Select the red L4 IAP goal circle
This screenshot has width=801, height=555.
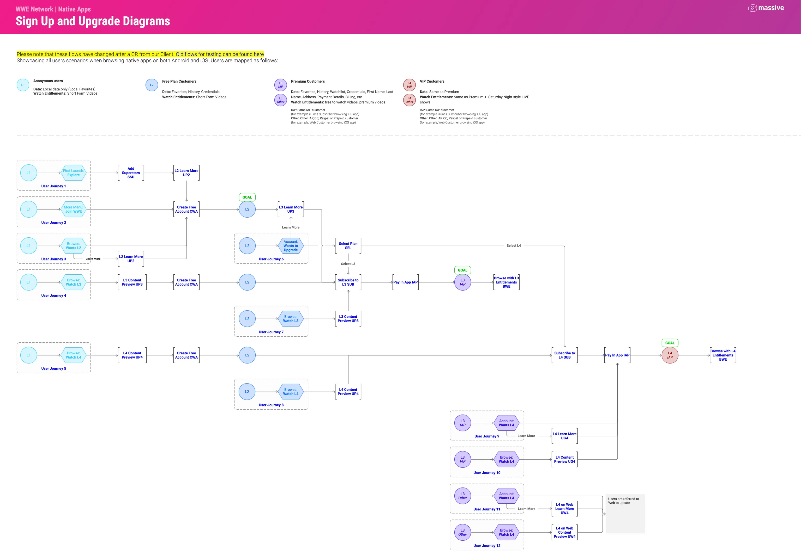[x=670, y=355]
